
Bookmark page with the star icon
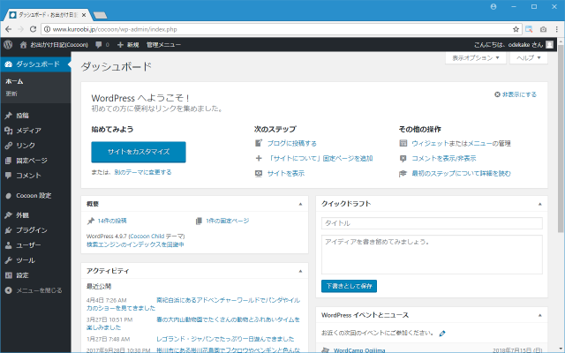pos(517,29)
